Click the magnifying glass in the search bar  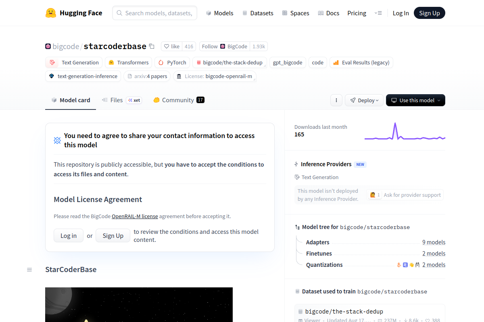(119, 13)
